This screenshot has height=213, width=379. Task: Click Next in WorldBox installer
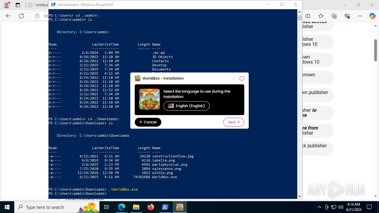click(x=234, y=122)
